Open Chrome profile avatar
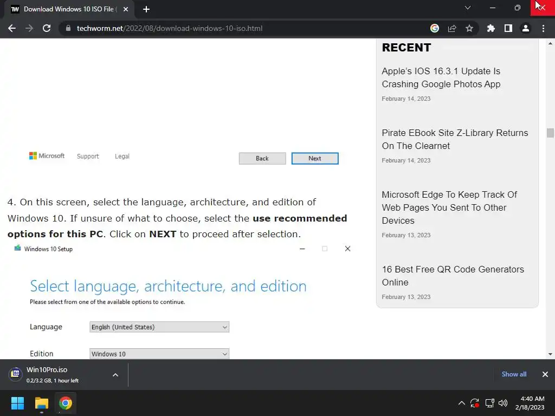555x416 pixels. pos(526,28)
